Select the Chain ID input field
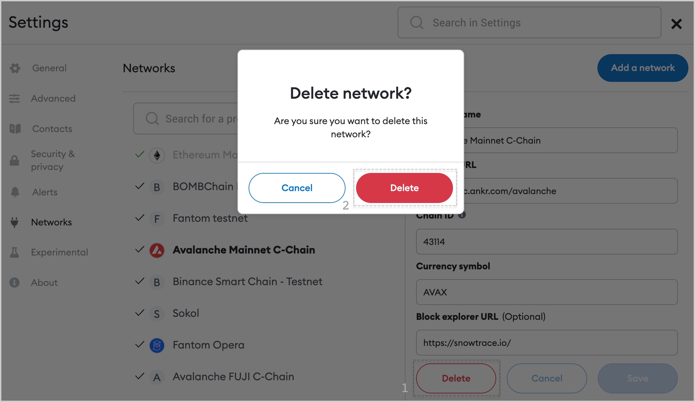695x402 pixels. click(x=548, y=241)
